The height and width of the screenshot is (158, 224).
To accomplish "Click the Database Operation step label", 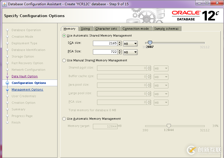I will [x=26, y=30].
